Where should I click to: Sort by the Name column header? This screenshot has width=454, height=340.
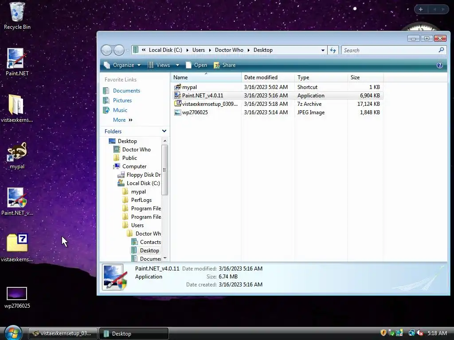(x=206, y=77)
